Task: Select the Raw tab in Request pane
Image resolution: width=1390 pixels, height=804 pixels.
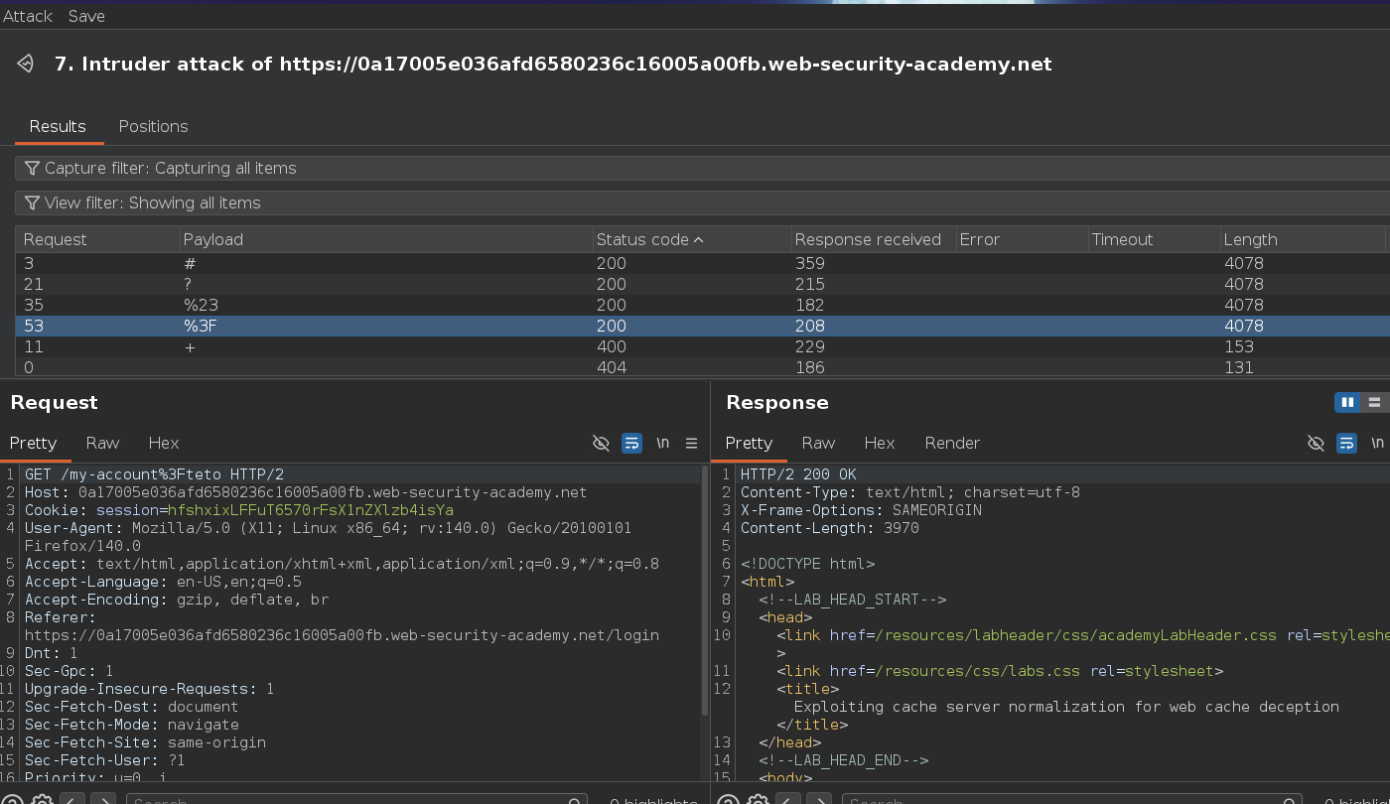Action: (x=102, y=443)
